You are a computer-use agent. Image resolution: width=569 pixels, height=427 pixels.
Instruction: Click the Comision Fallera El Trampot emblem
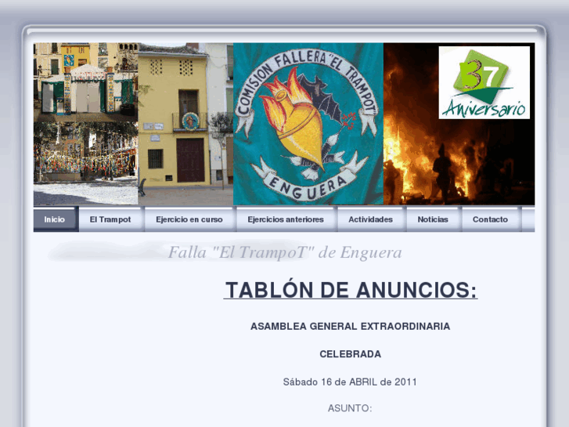coord(308,124)
